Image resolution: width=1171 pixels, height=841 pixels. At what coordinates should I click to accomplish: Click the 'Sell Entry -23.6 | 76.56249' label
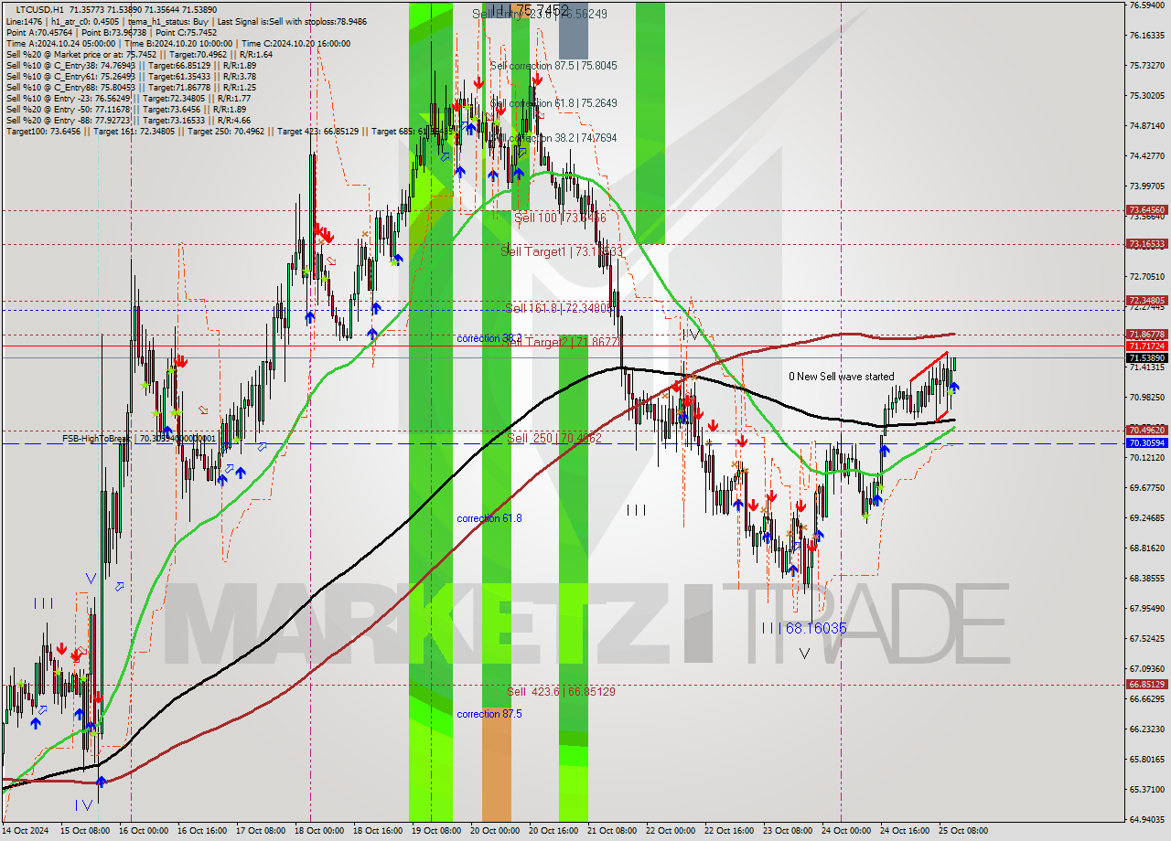click(539, 14)
